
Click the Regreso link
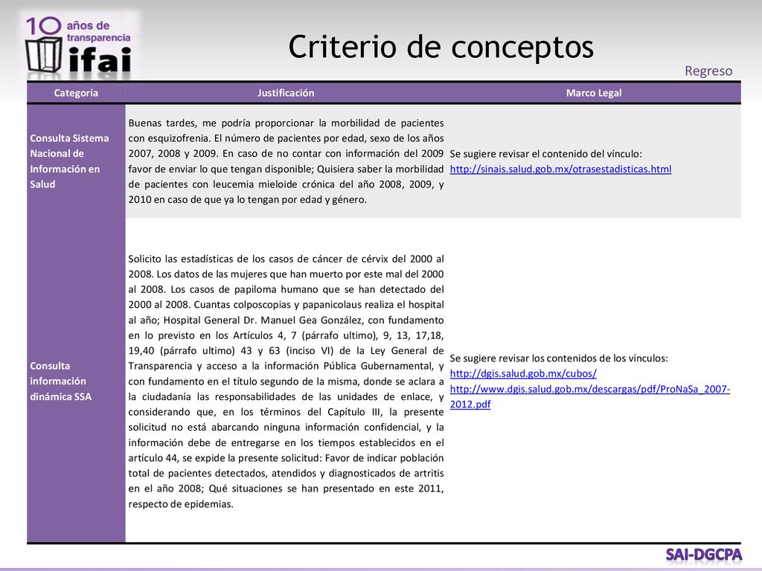[x=708, y=71]
